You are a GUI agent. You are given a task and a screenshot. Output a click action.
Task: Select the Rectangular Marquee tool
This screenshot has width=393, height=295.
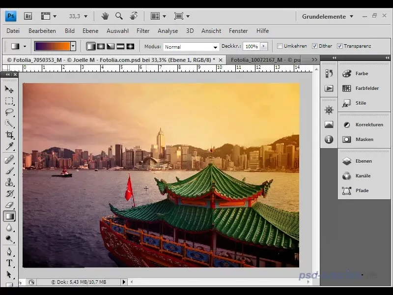[9, 101]
